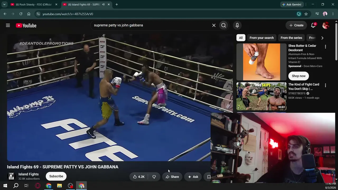Viewport: 338px width, 190px height.
Task: Save the video with the bookmark icon
Action: pos(209,177)
